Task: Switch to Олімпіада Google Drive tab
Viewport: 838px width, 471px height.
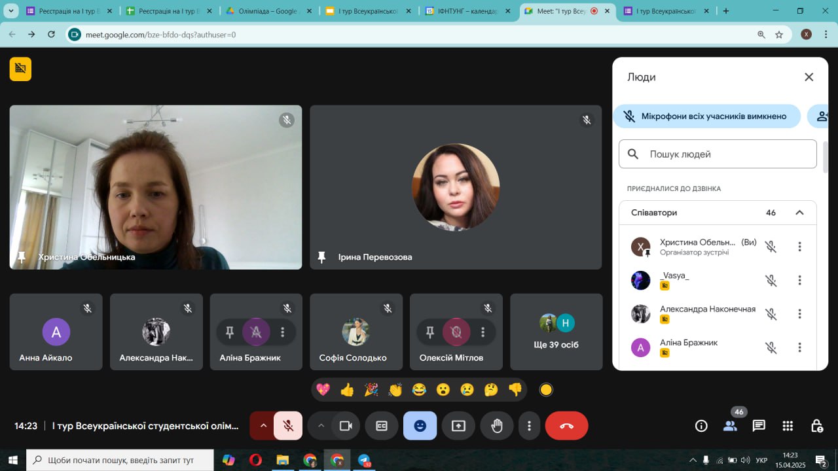Action: pyautogui.click(x=267, y=11)
